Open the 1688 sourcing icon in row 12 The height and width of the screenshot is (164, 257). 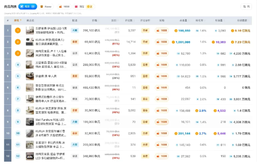pos(162,156)
